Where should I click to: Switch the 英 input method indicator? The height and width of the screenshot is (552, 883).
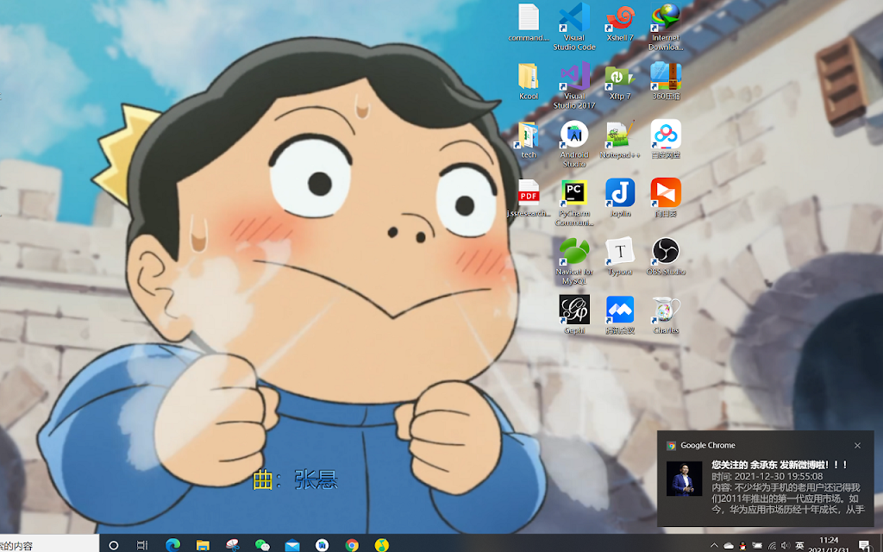[x=799, y=545]
